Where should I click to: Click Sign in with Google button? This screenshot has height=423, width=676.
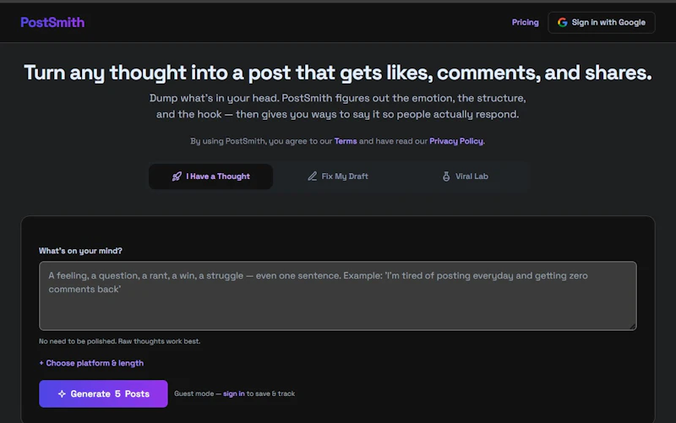pos(602,23)
